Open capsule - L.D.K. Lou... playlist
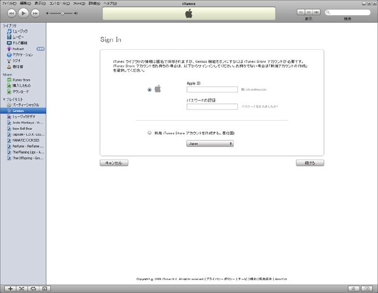378x293 pixels. pyautogui.click(x=23, y=134)
